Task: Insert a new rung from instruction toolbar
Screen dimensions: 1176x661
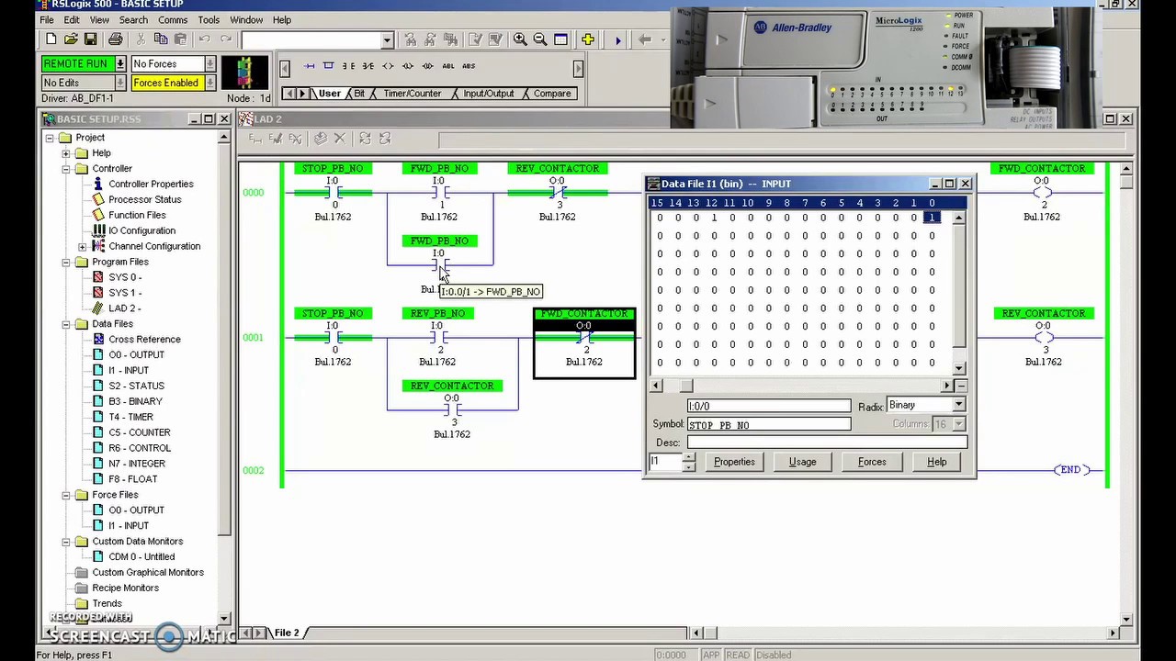Action: pos(309,66)
